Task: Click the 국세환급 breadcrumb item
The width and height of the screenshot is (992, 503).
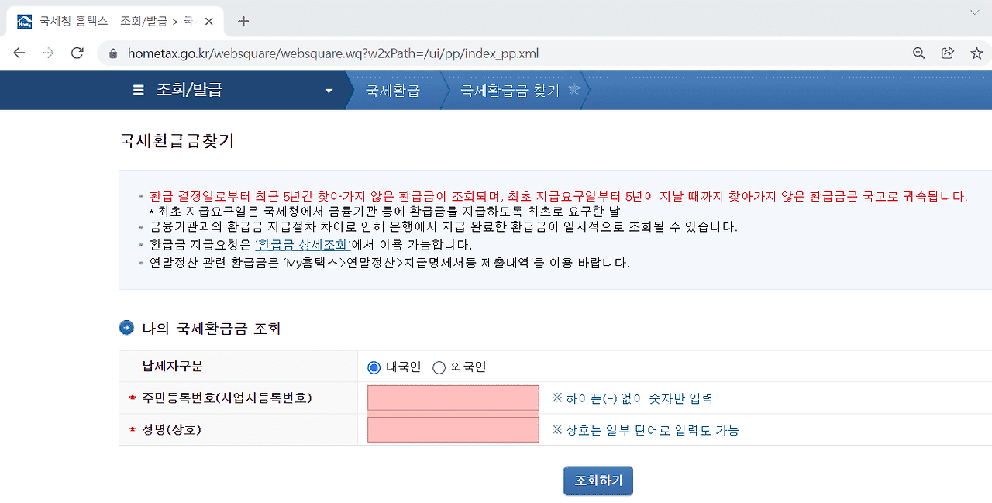Action: tap(392, 91)
